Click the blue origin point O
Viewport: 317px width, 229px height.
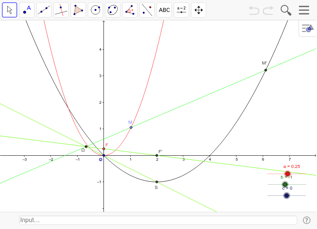[104, 155]
